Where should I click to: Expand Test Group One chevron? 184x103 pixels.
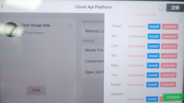pyautogui.click(x=70, y=25)
